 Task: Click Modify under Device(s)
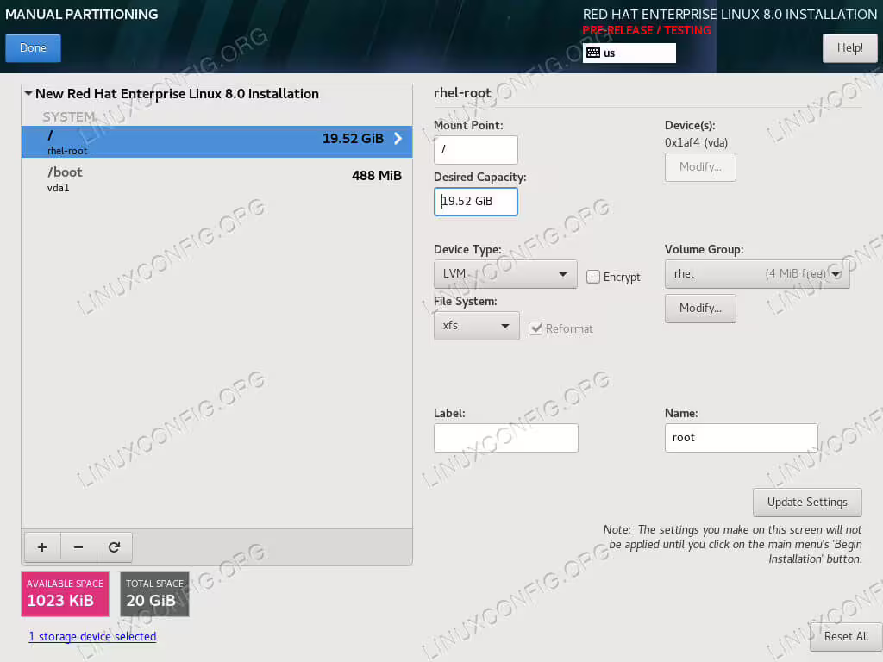[700, 167]
